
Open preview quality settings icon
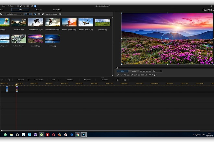pyautogui.click(x=142, y=75)
